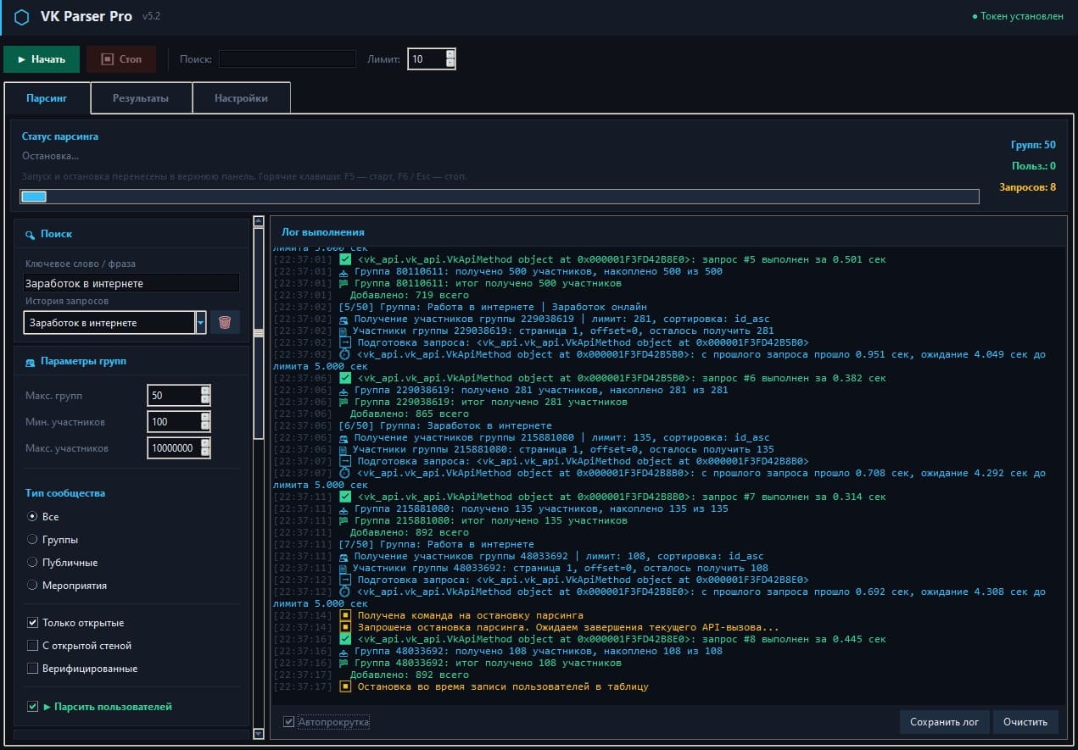
Task: Click the 'Групп: 50' counter
Action: click(x=1033, y=145)
